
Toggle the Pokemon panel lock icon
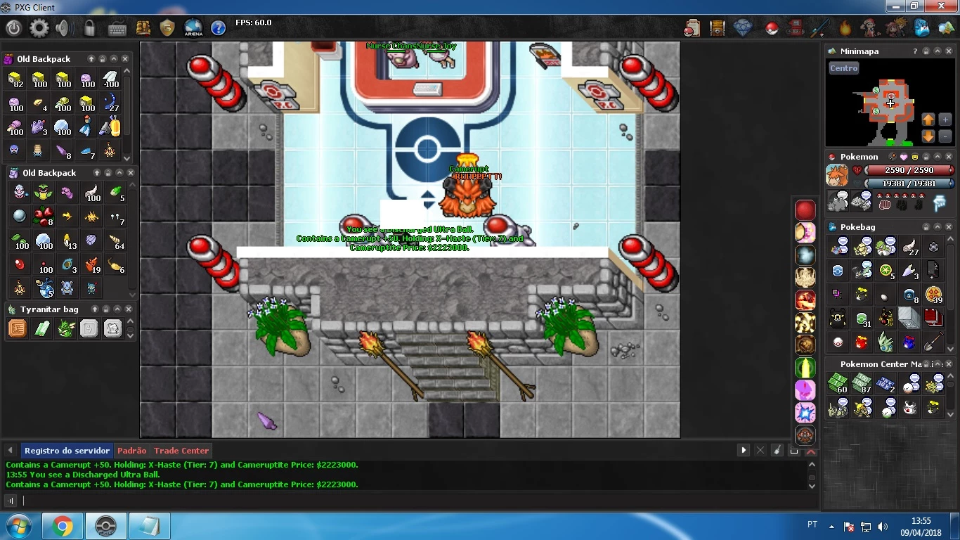pyautogui.click(x=926, y=157)
